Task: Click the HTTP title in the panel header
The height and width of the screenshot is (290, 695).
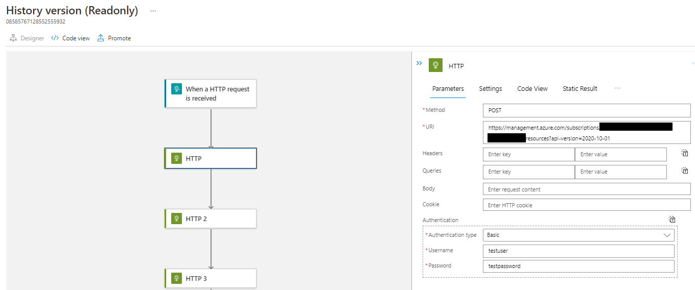Action: 456,66
